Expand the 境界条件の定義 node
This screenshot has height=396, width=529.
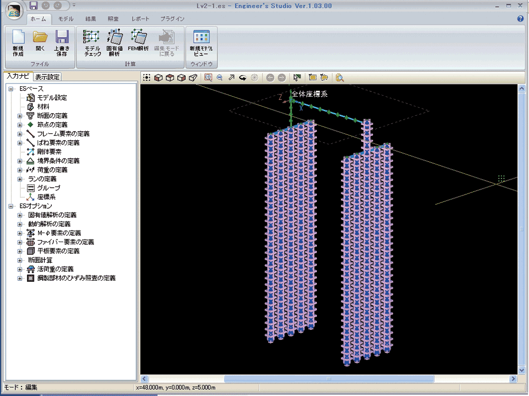[20, 161]
